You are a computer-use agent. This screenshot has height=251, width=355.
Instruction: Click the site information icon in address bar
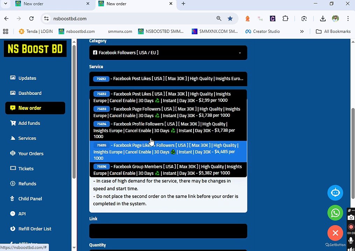click(x=46, y=18)
